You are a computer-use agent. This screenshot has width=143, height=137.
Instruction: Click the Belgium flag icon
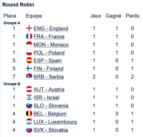tap(29, 114)
